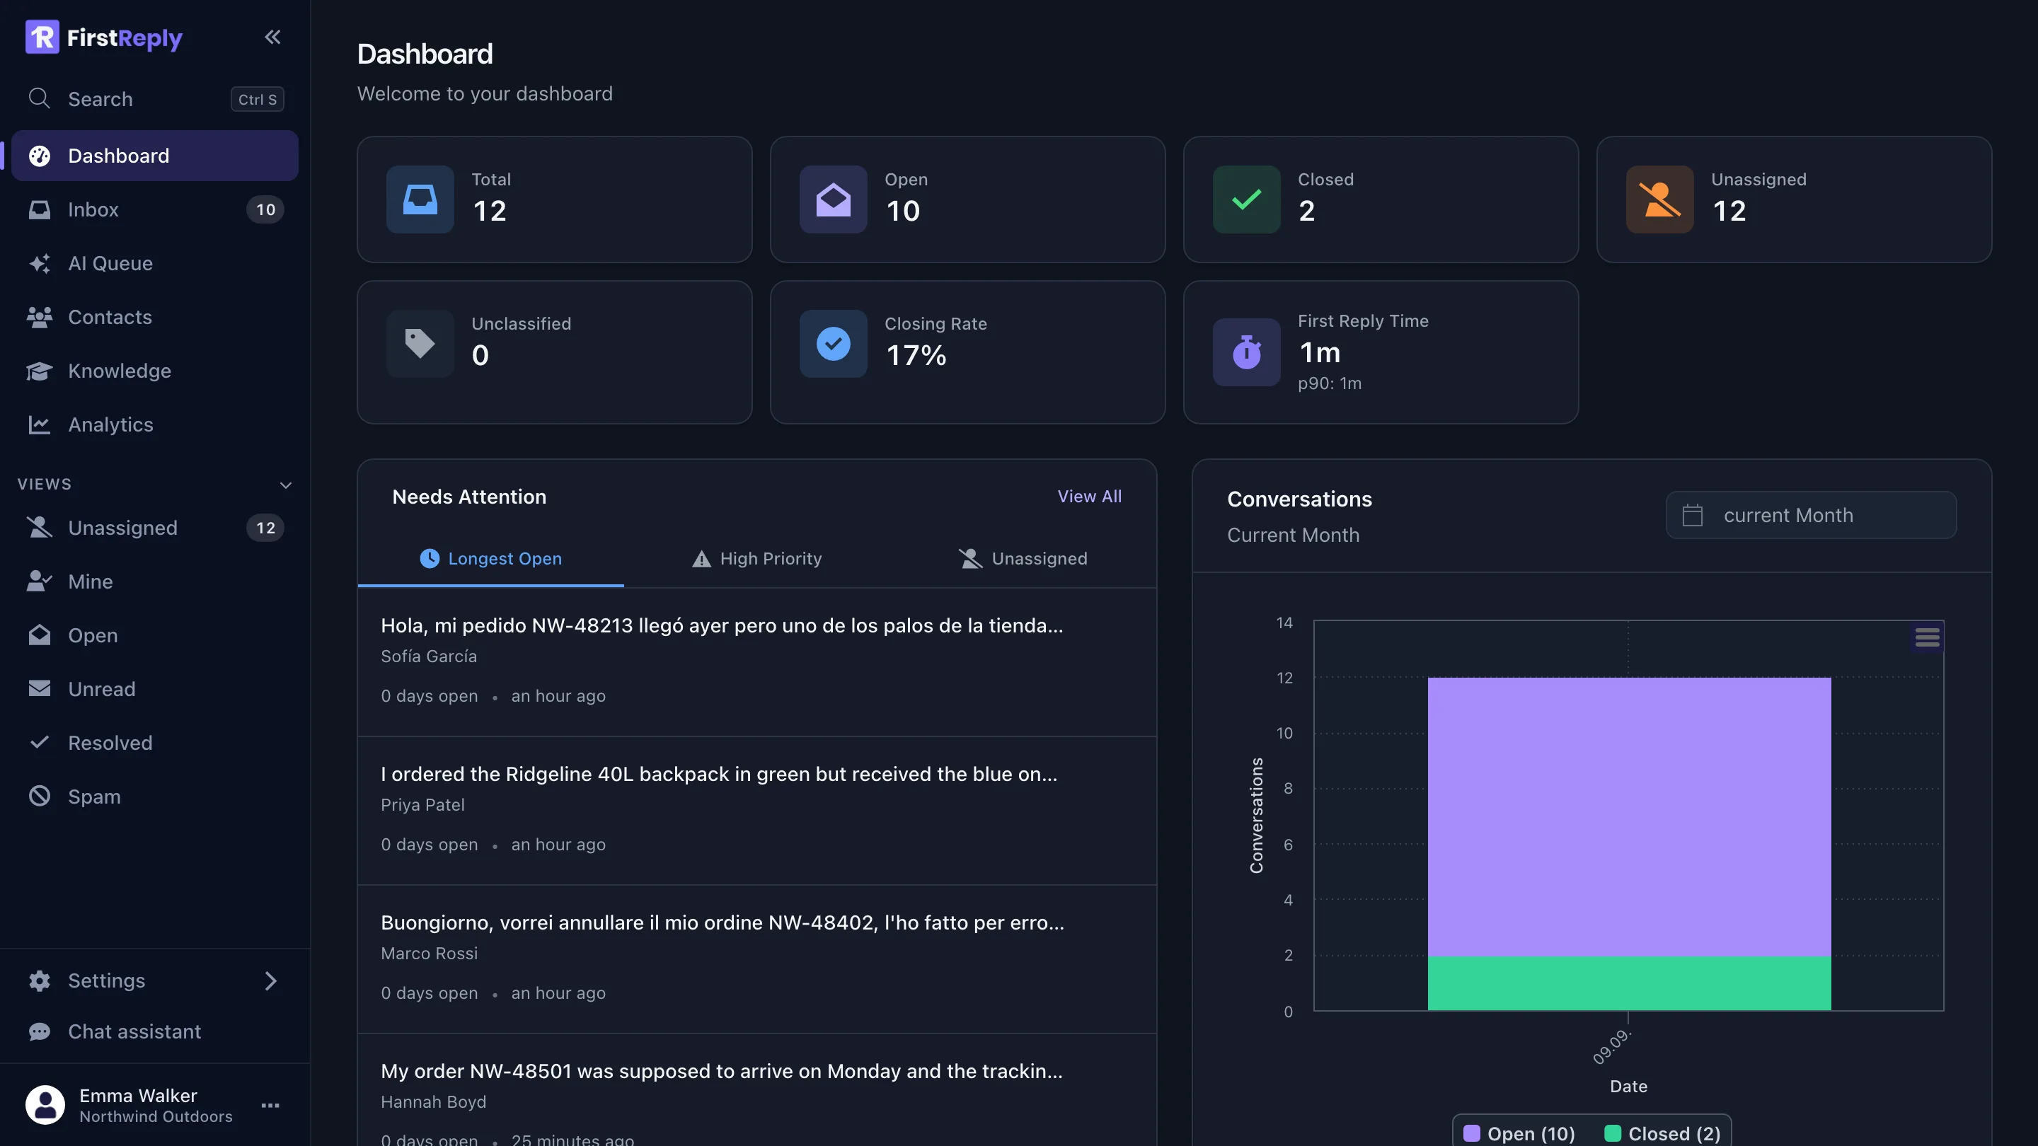Image resolution: width=2038 pixels, height=1146 pixels.
Task: Open the Mine view
Action: coord(155,581)
